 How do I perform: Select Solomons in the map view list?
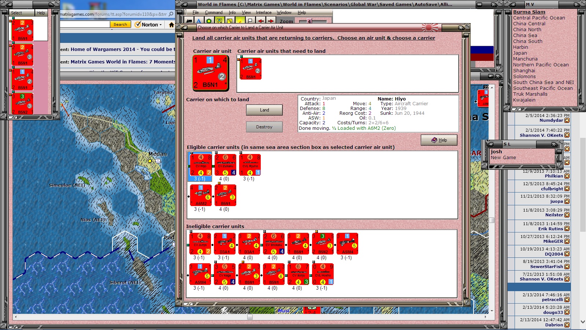pos(524,77)
